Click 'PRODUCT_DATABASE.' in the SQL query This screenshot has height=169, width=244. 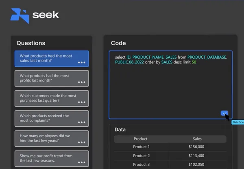[207, 57]
